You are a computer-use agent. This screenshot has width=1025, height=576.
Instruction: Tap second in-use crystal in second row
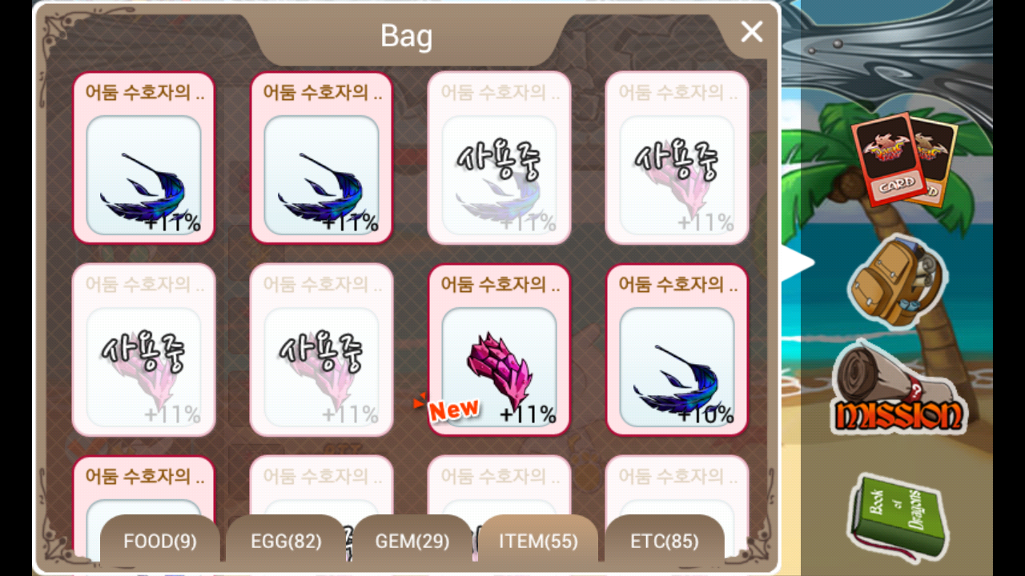point(322,350)
